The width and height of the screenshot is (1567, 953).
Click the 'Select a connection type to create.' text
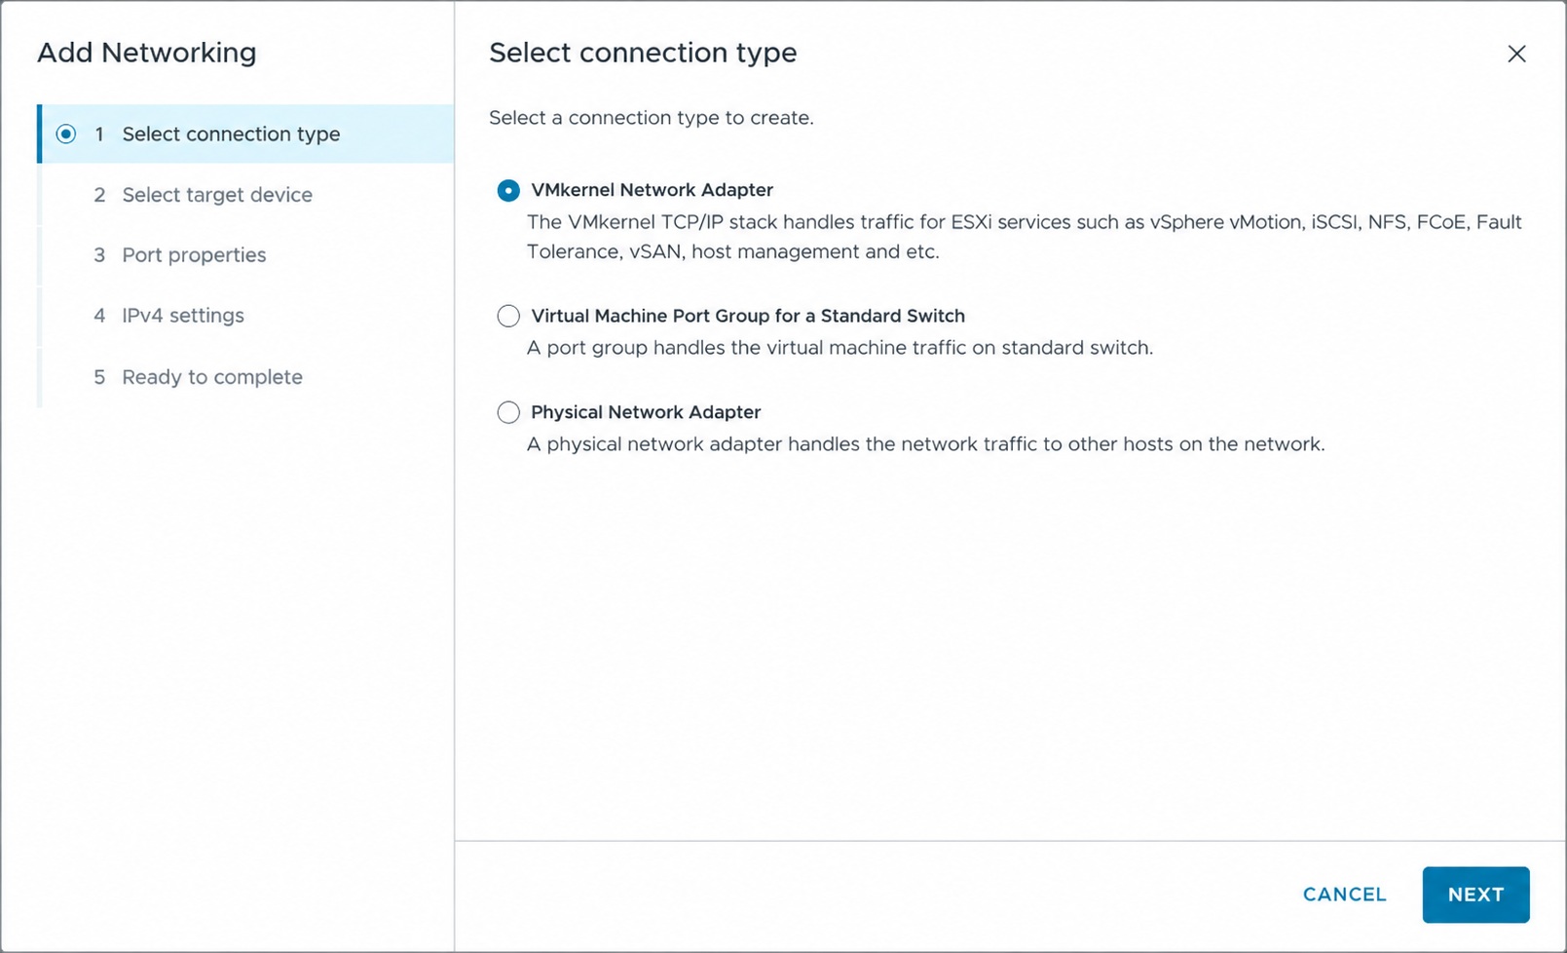point(651,118)
